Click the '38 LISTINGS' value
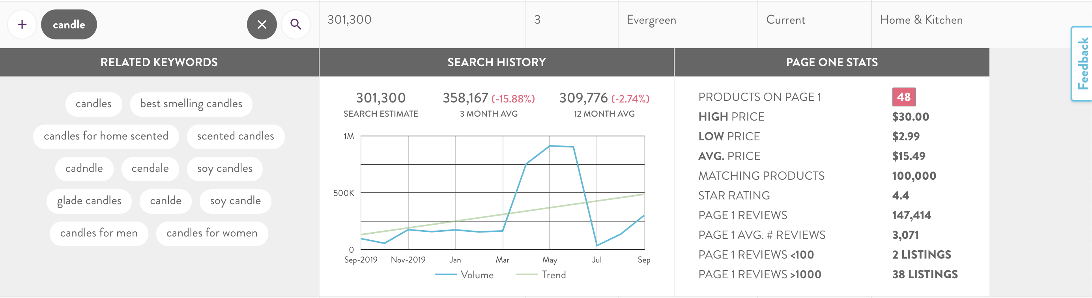This screenshot has width=1092, height=298. (x=925, y=275)
